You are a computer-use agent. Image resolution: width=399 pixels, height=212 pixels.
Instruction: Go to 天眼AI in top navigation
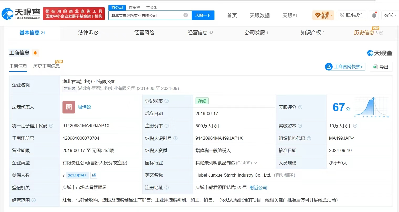(290, 15)
